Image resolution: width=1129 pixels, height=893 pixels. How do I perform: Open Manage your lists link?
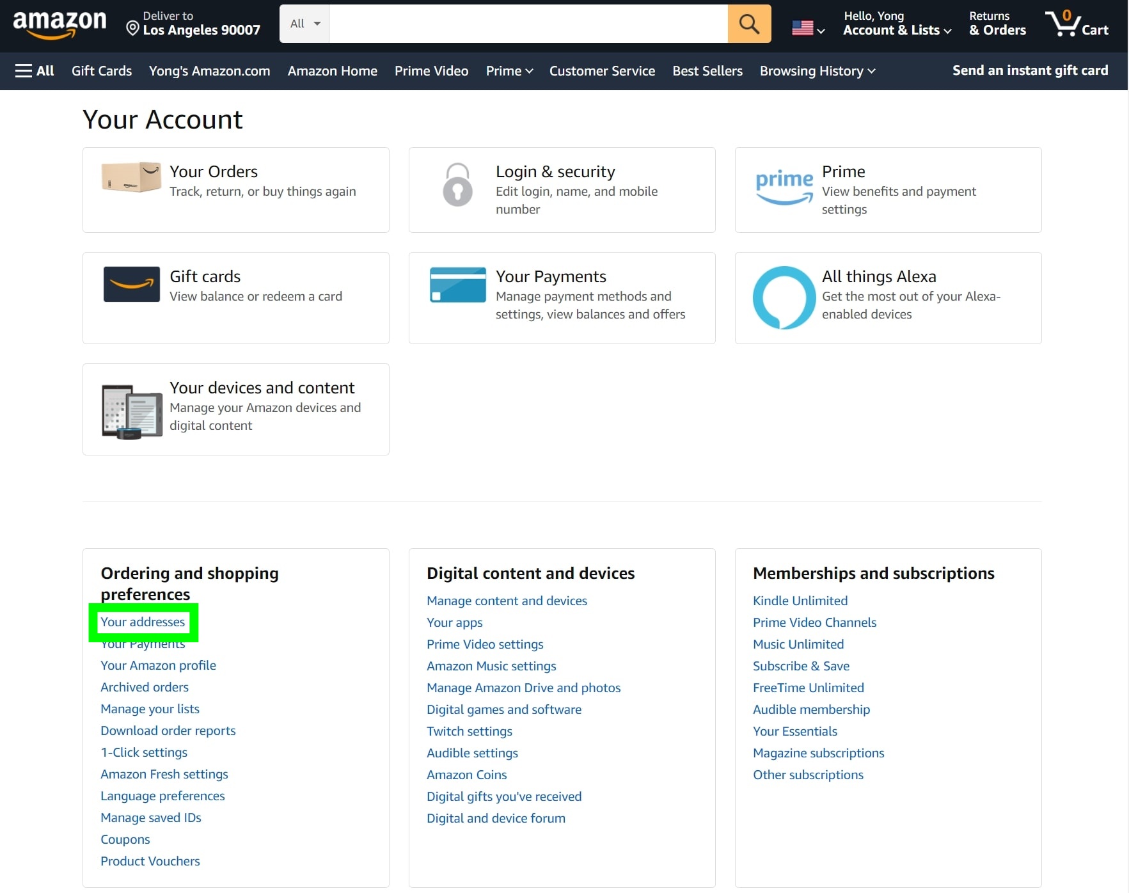(150, 709)
